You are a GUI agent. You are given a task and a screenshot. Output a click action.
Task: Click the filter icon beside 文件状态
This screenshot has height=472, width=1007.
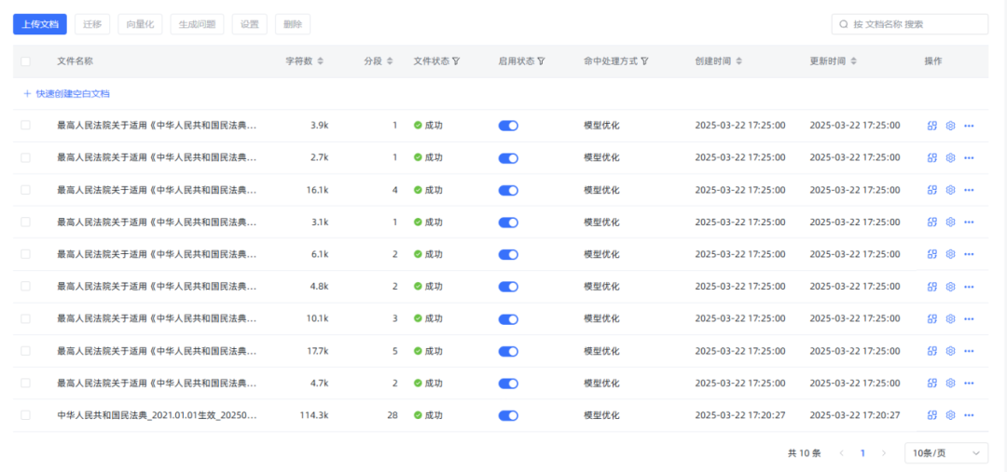(456, 61)
